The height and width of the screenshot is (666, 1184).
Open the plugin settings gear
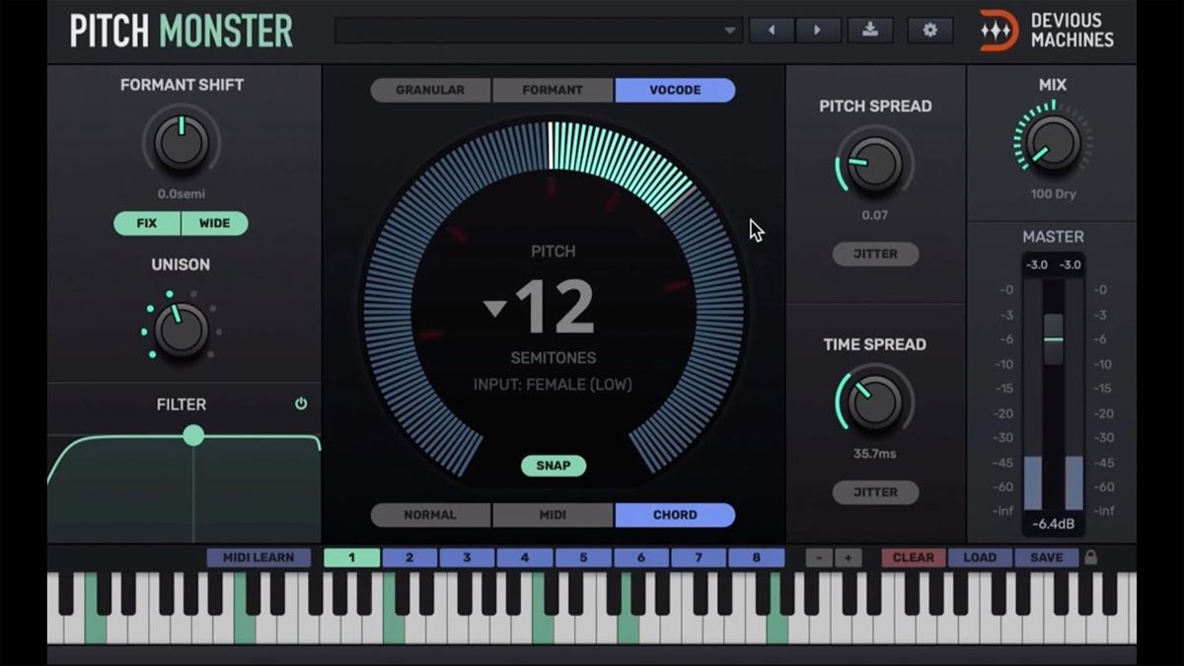(x=927, y=30)
